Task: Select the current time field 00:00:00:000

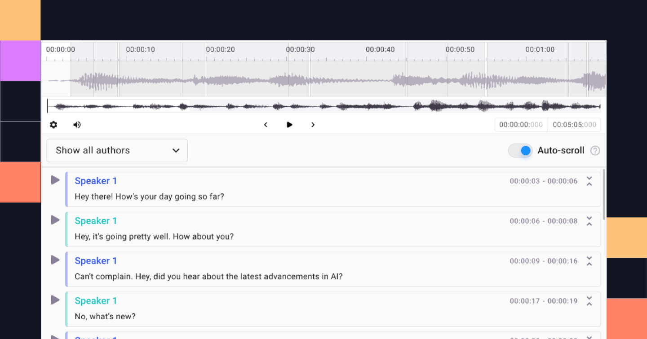Action: coord(521,125)
